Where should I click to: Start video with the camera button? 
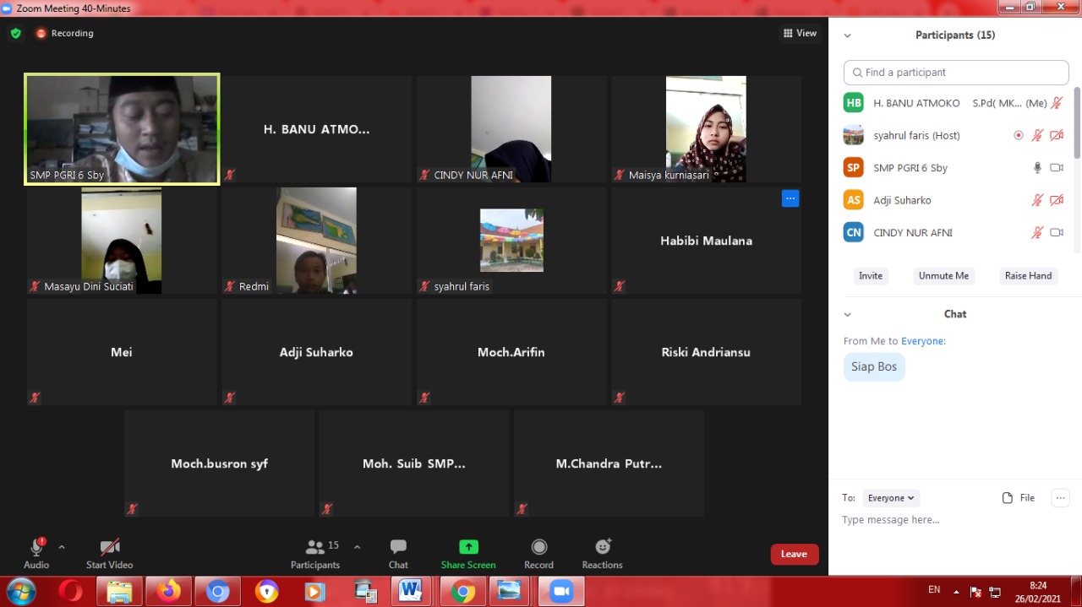click(110, 554)
